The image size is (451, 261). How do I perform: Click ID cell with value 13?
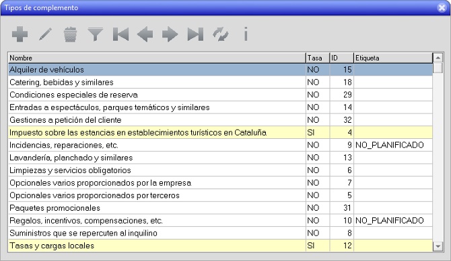pos(342,158)
